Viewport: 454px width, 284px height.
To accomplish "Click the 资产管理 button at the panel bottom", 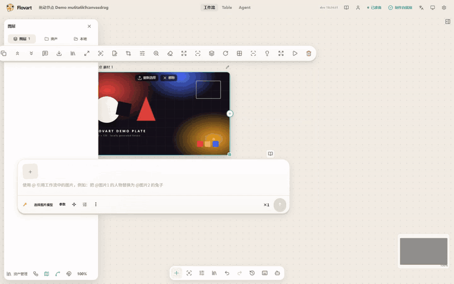I will (x=17, y=274).
